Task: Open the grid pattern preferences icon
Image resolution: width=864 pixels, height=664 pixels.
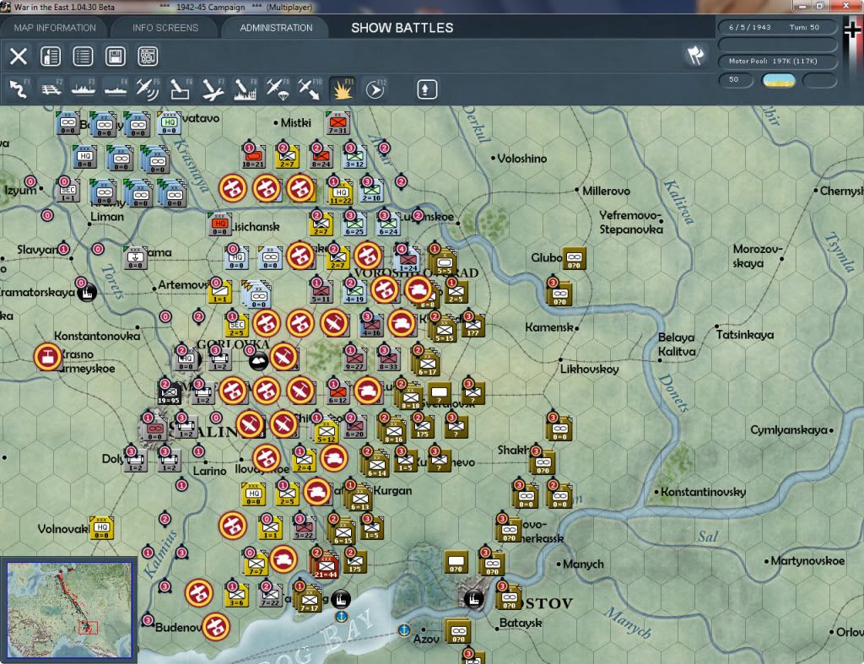Action: (148, 57)
